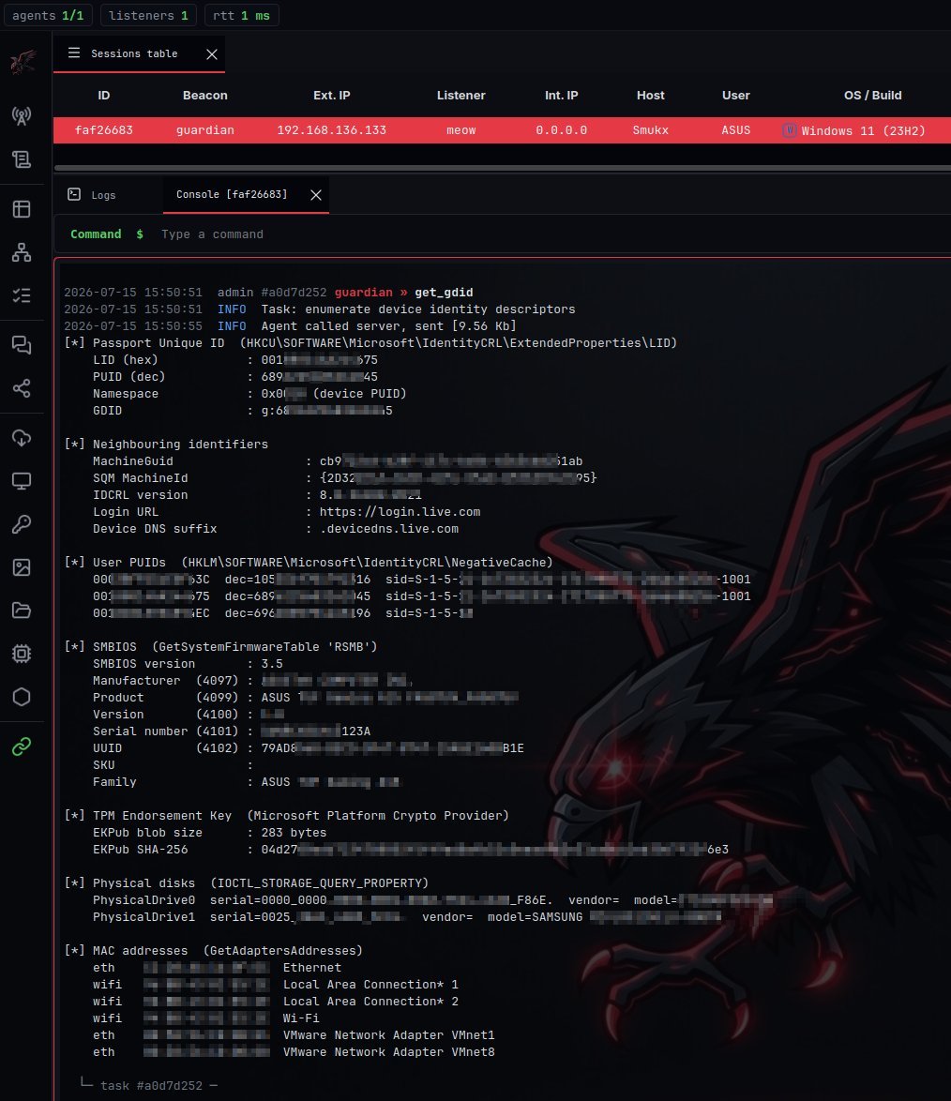Click the scroll/log document sidebar icon
The width and height of the screenshot is (951, 1101).
22,159
